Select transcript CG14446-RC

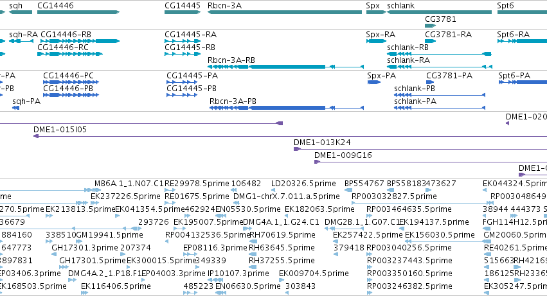63,47
